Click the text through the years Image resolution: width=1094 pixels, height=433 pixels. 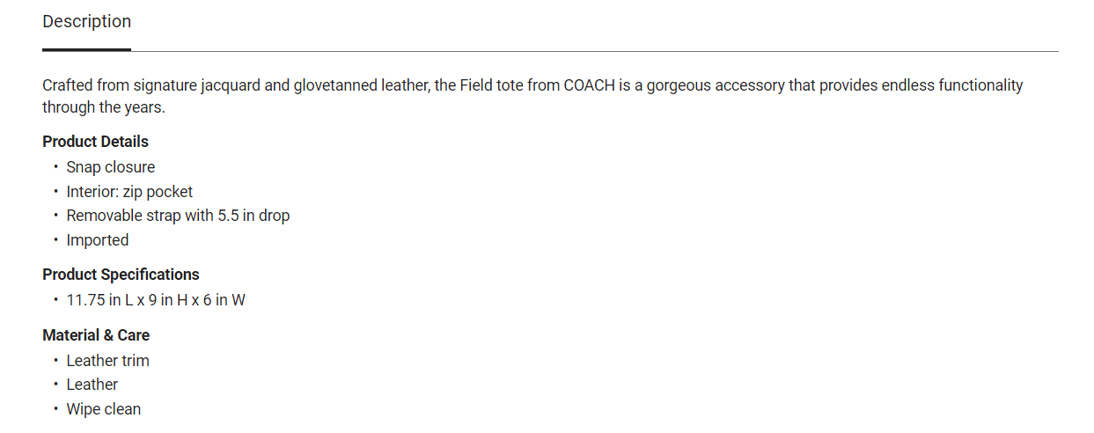103,108
